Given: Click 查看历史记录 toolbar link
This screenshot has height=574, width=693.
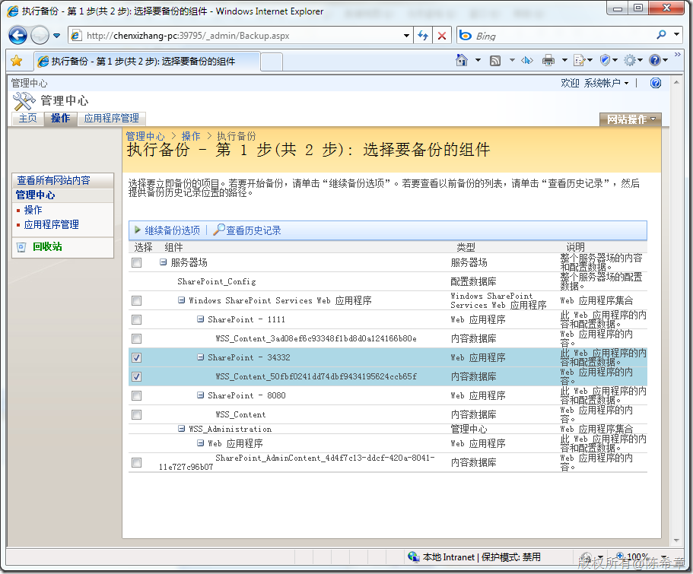Looking at the screenshot, I should (253, 230).
